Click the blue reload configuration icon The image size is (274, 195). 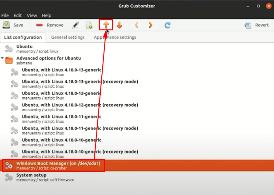[167, 25]
